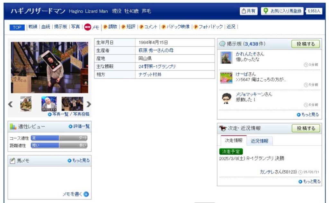Click the main horse profile photo
Image resolution: width=329 pixels, height=203 pixels.
pyautogui.click(x=49, y=67)
